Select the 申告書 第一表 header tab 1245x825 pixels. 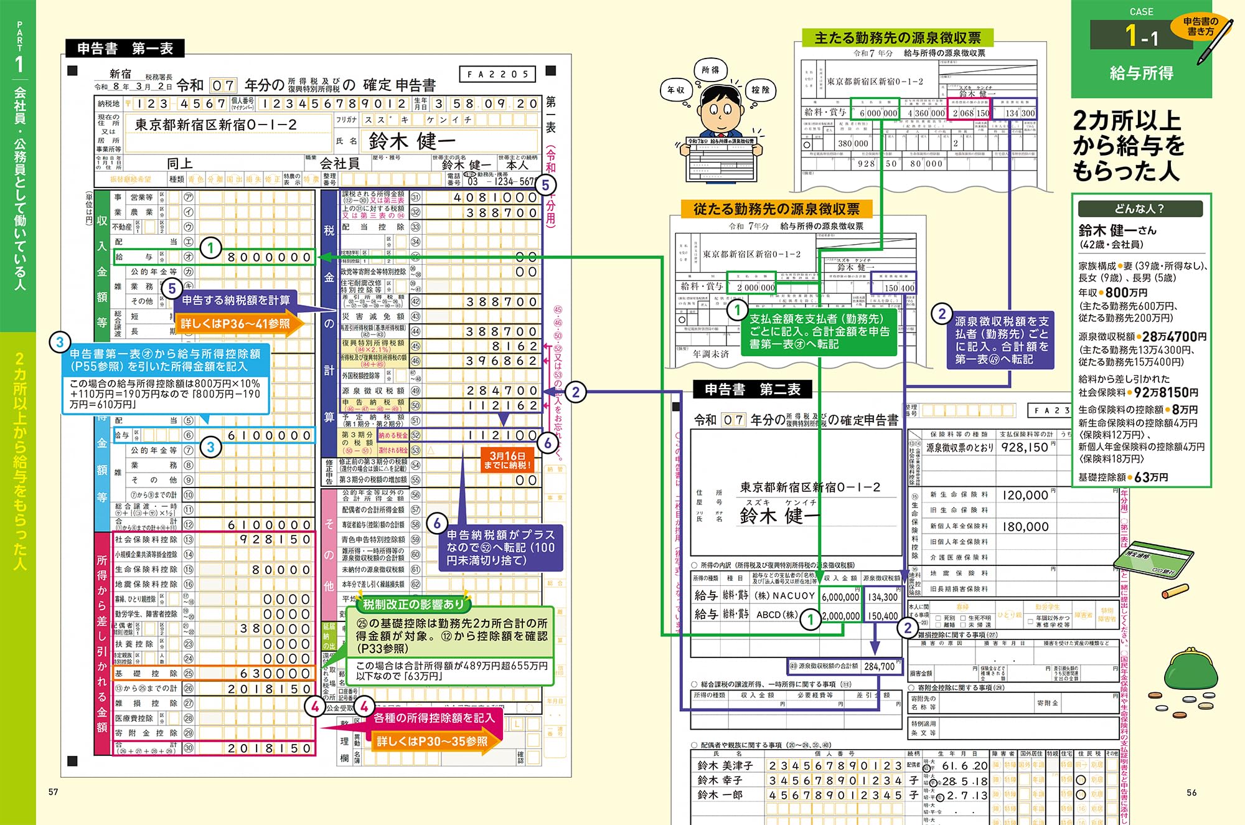pyautogui.click(x=125, y=49)
